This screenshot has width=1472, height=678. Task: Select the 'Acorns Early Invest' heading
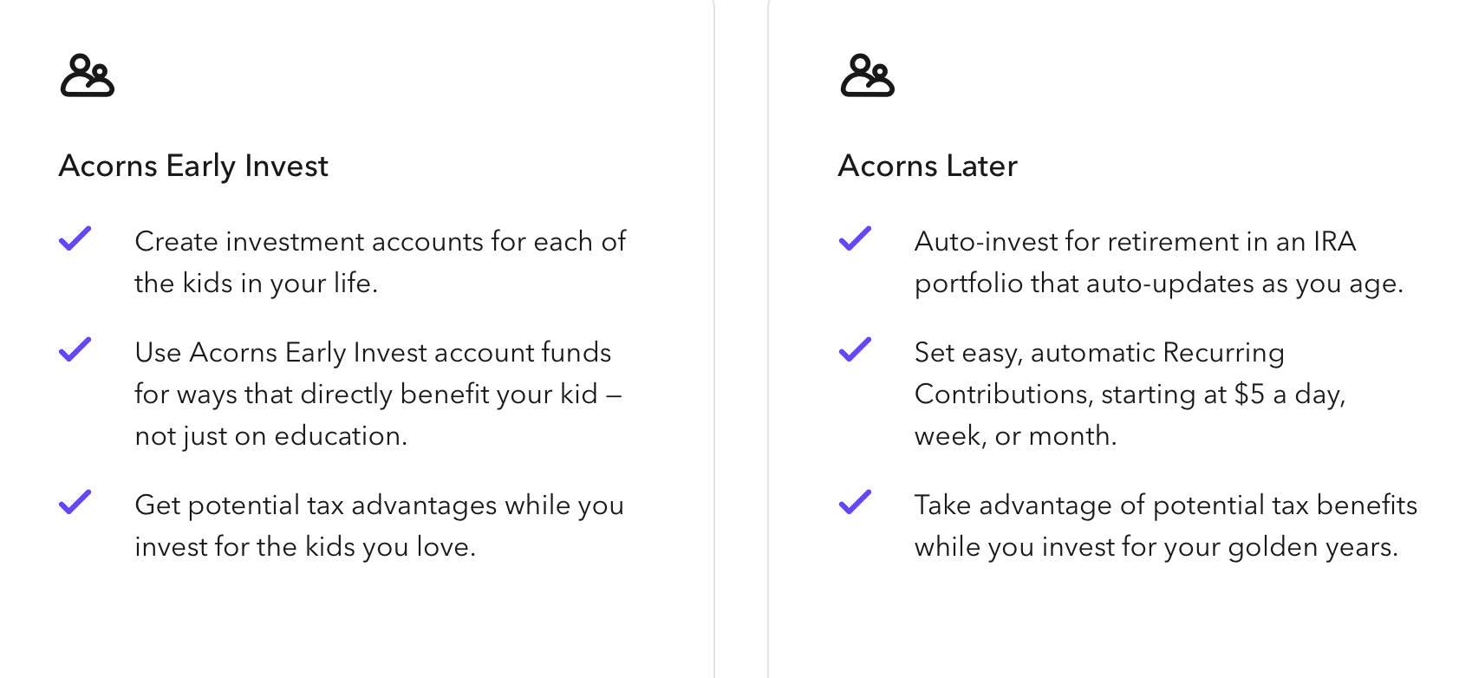pyautogui.click(x=193, y=166)
